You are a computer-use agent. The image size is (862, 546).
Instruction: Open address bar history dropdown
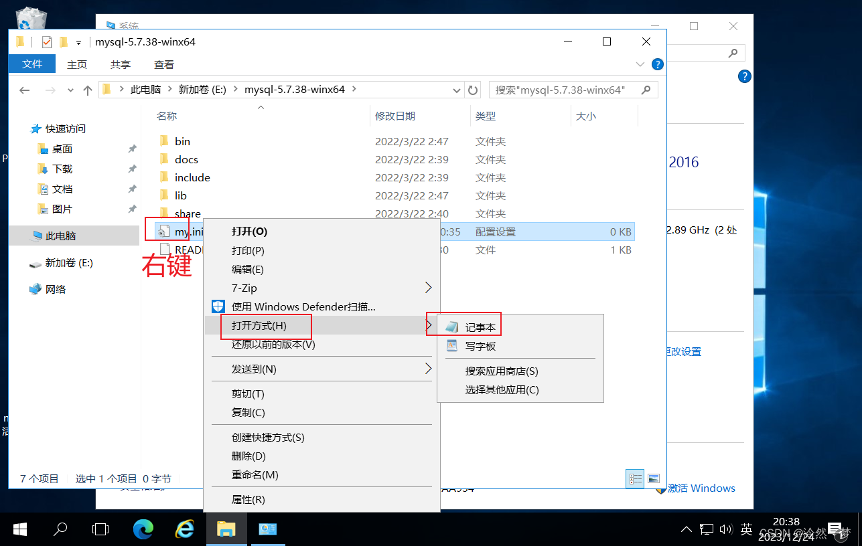(x=457, y=90)
